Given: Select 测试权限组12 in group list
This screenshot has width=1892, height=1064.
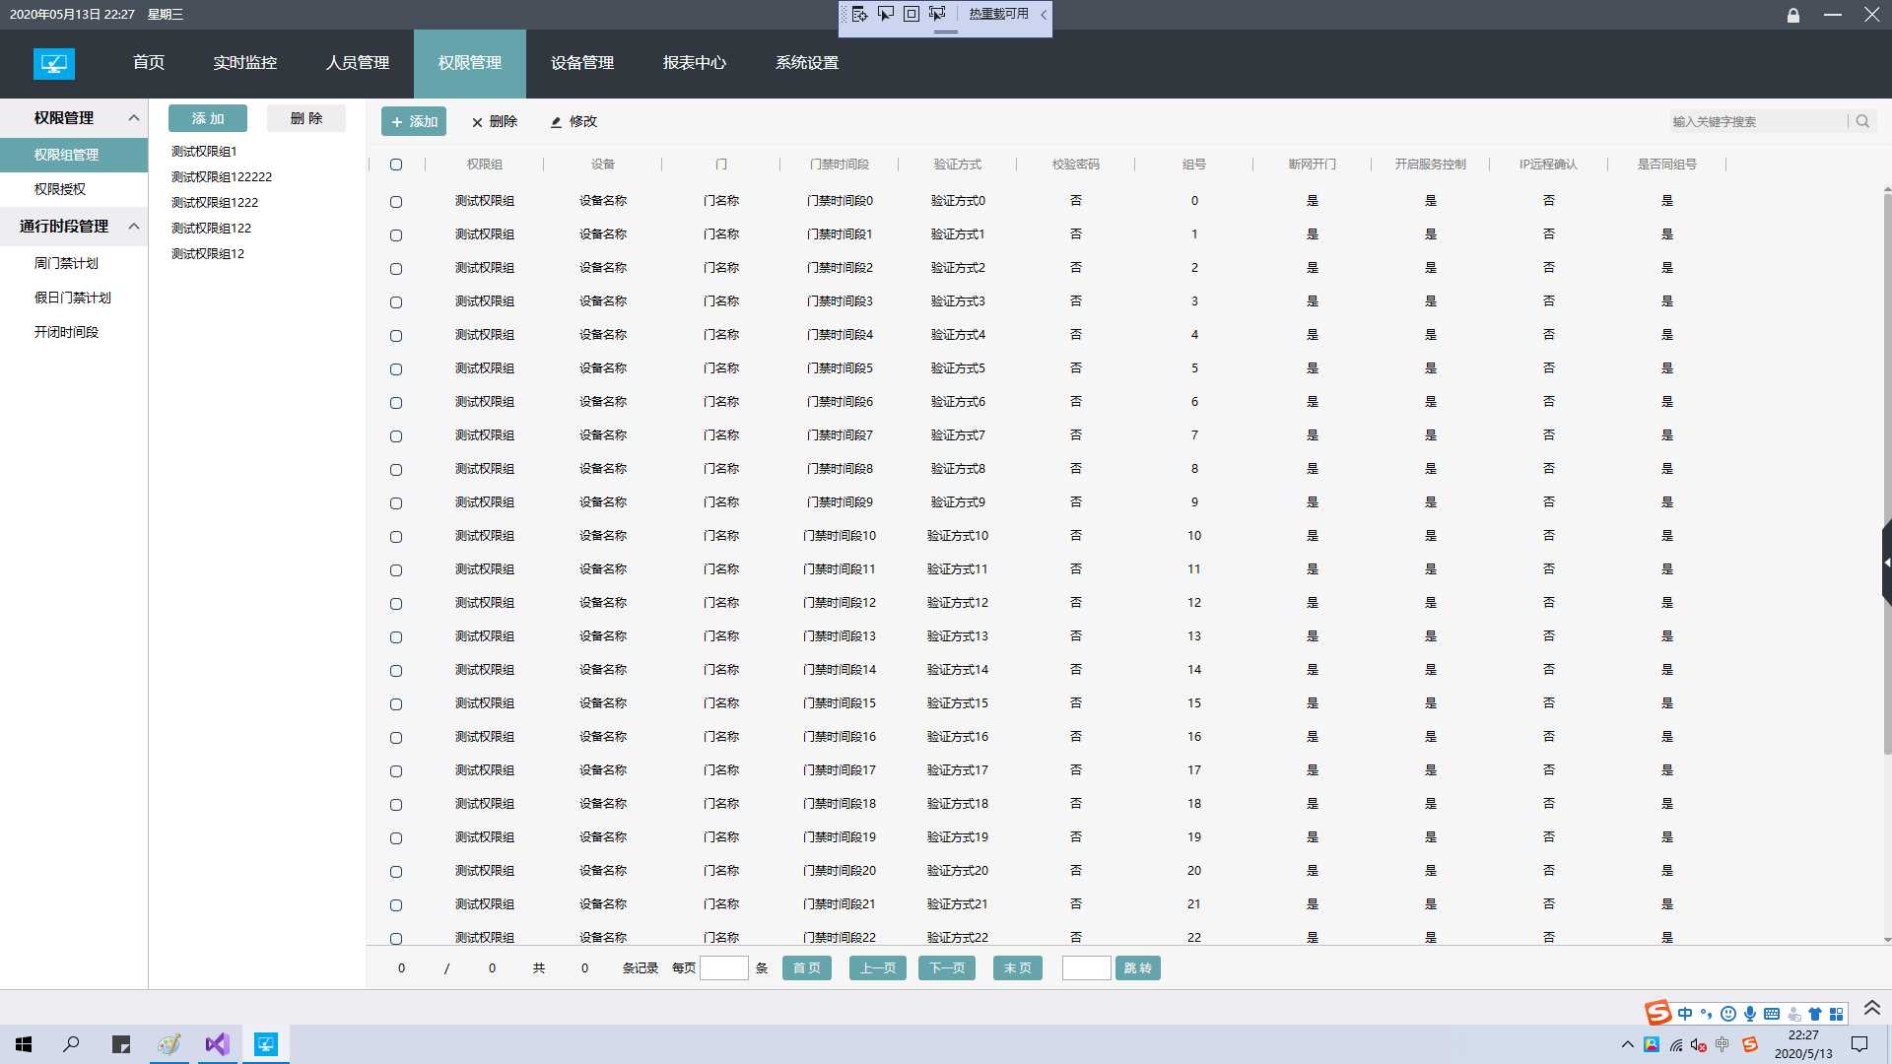Looking at the screenshot, I should (x=208, y=254).
